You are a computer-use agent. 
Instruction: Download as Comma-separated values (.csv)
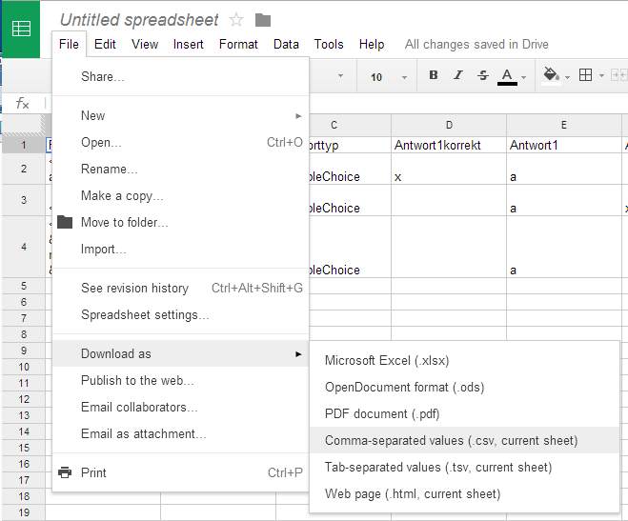(x=464, y=440)
